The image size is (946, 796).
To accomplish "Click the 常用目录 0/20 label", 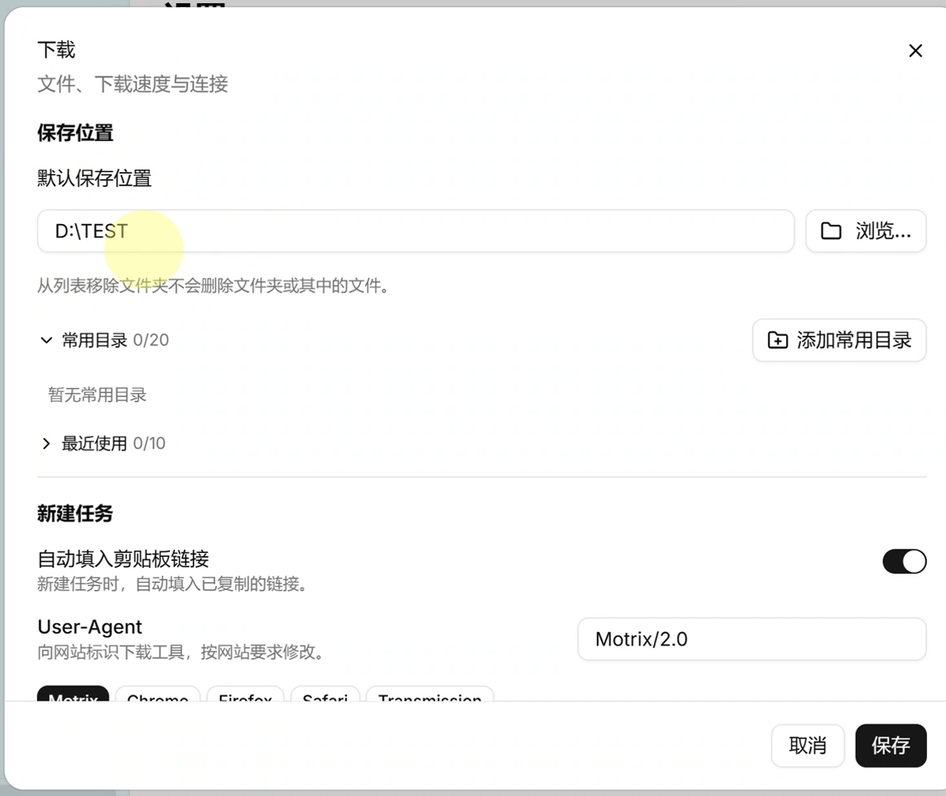I will pos(115,340).
